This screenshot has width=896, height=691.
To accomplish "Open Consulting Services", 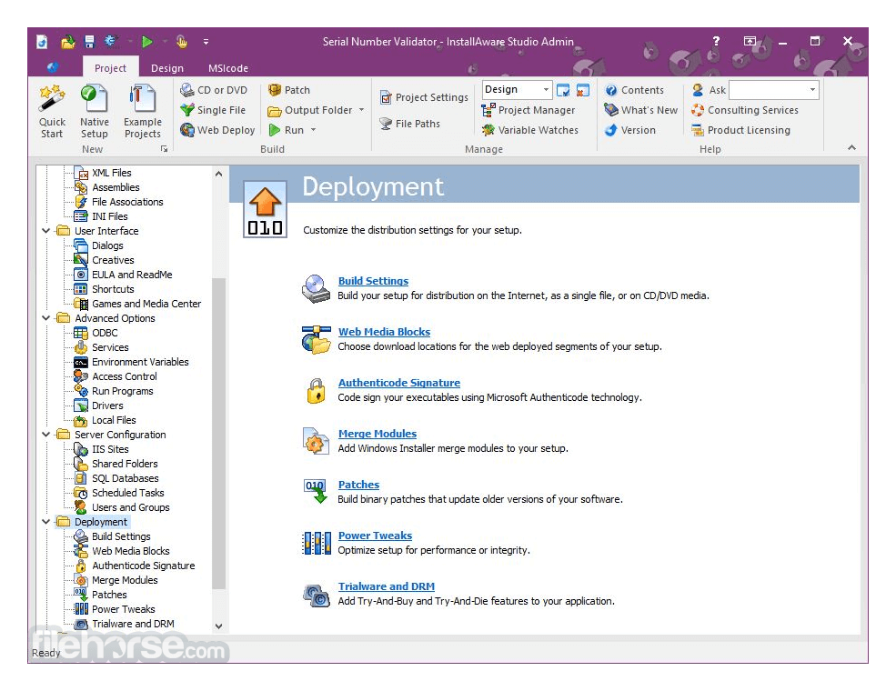I will point(745,110).
